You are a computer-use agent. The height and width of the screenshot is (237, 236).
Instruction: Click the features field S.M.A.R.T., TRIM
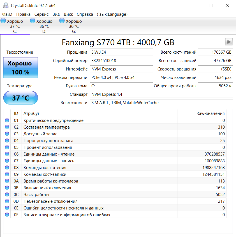click(161, 103)
